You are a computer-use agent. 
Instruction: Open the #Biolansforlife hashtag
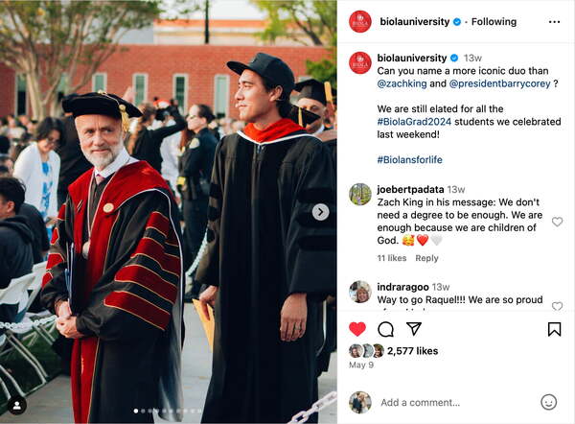coord(409,159)
